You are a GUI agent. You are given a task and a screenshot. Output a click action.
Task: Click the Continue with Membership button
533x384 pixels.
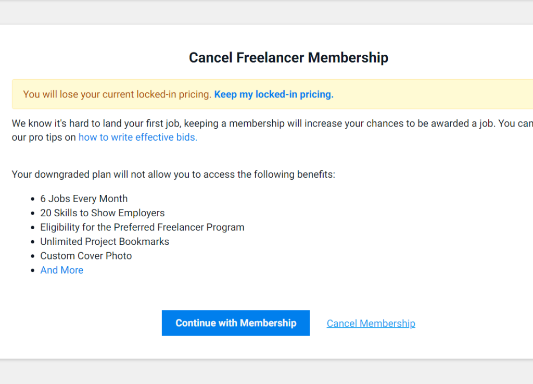click(x=235, y=323)
